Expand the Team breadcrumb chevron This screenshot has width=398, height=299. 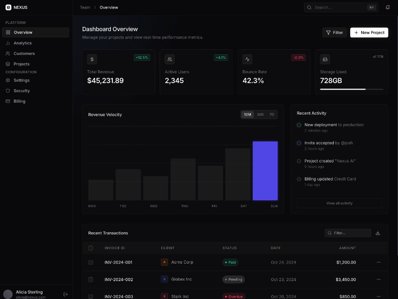(x=95, y=7)
